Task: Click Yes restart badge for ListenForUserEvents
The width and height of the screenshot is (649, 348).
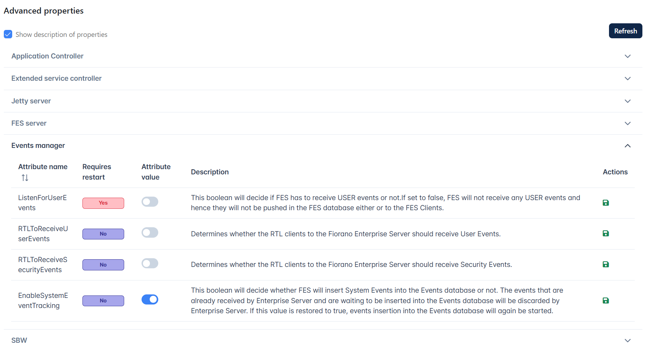Action: [103, 203]
